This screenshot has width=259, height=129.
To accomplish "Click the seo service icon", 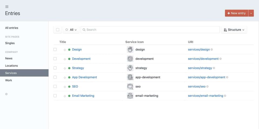I will click(130, 86).
